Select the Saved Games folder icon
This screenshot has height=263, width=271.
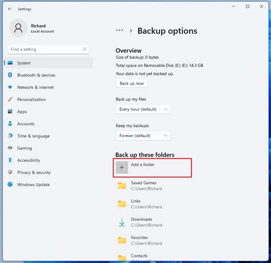coord(122,185)
